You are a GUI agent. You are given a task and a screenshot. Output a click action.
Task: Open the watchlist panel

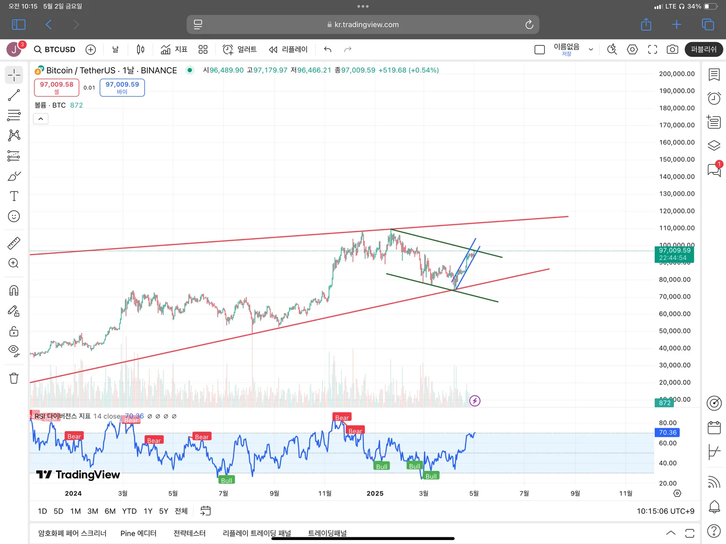(714, 75)
